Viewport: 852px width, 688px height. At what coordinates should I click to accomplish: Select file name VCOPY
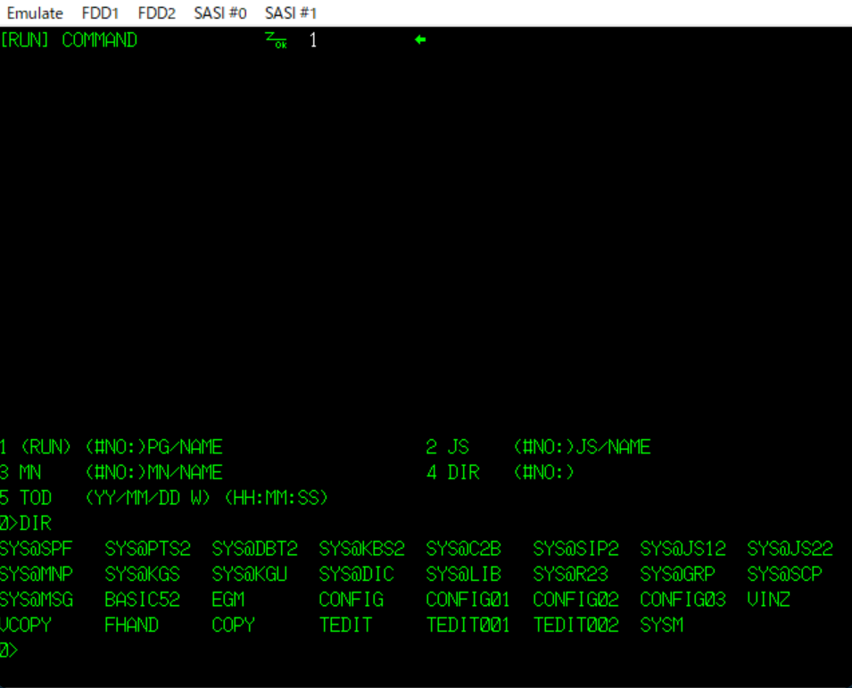pyautogui.click(x=26, y=626)
